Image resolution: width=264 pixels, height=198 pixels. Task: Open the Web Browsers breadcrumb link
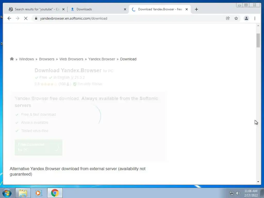tap(71, 59)
